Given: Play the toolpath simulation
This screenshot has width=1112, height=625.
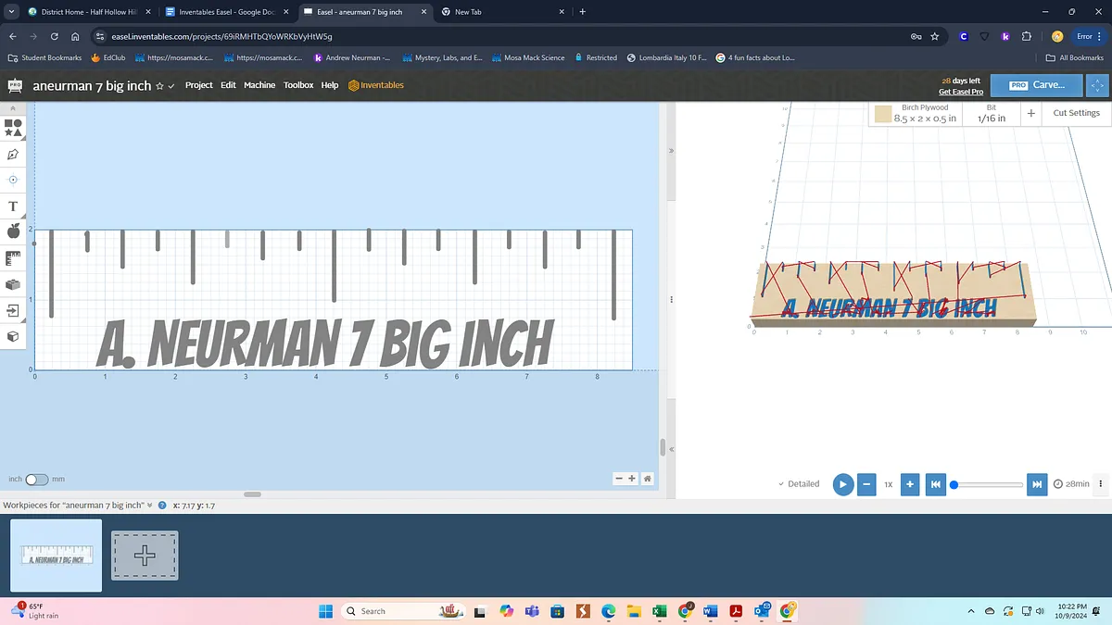Looking at the screenshot, I should point(842,484).
